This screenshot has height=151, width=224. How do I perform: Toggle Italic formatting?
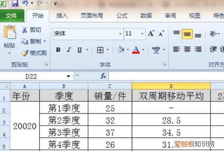coord(69,50)
